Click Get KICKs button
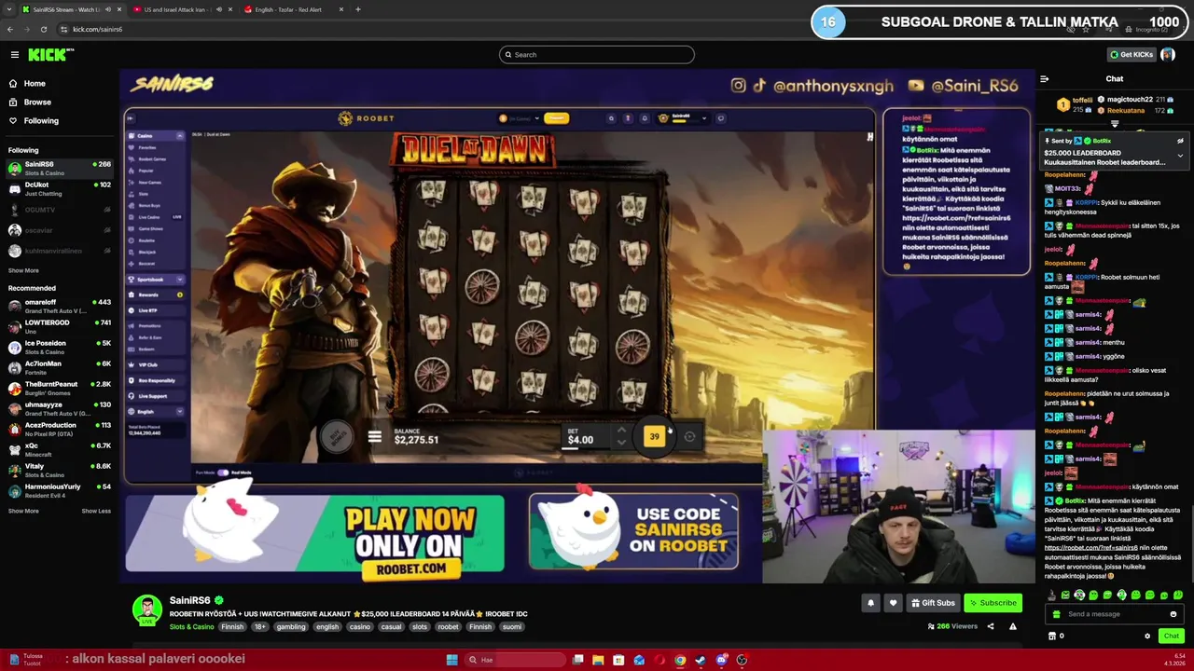The image size is (1194, 671). (x=1132, y=54)
